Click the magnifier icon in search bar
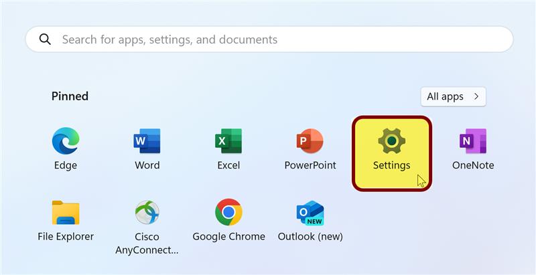 coord(45,39)
